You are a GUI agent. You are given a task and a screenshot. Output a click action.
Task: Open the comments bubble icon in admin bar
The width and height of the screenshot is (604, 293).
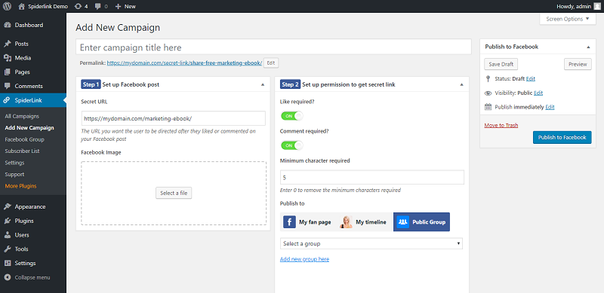[98, 6]
